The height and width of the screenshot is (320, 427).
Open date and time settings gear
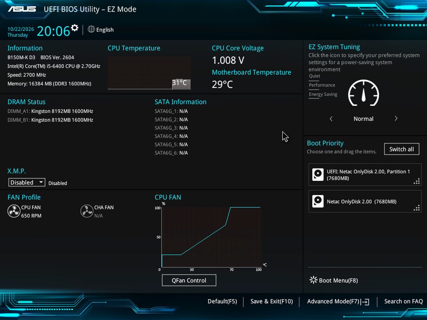click(x=74, y=28)
